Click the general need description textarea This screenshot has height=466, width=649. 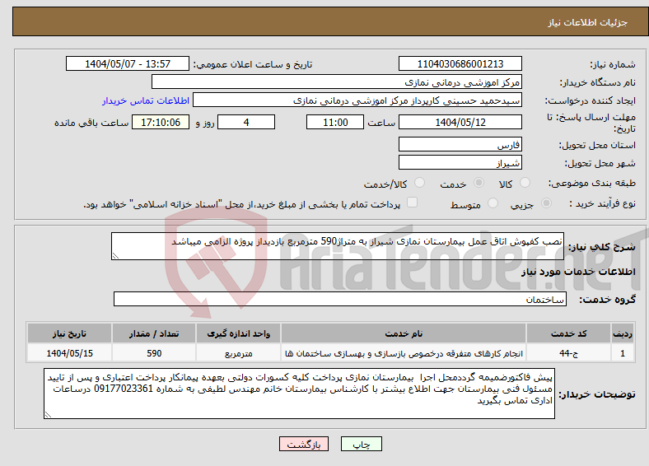338,246
